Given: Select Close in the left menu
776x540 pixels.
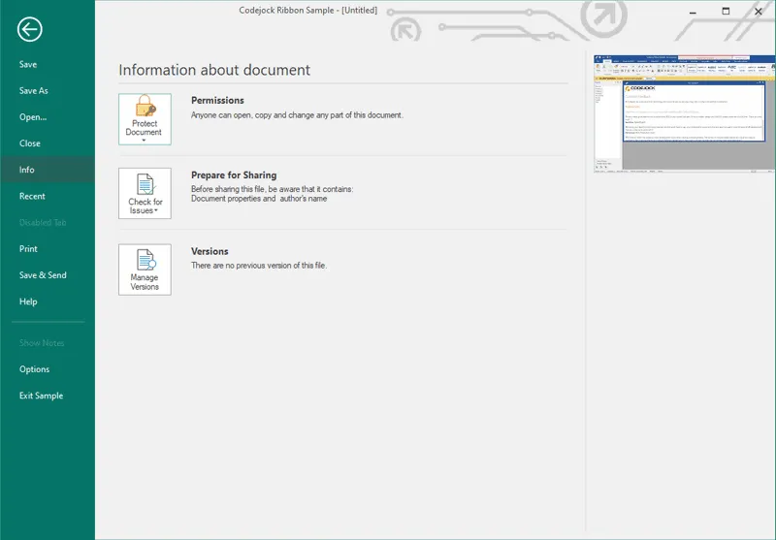Looking at the screenshot, I should coord(30,143).
